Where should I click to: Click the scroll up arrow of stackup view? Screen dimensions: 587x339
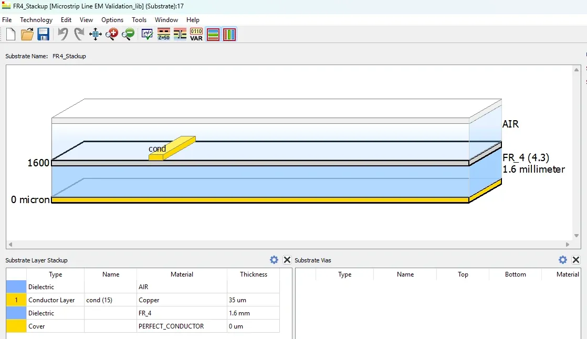576,70
